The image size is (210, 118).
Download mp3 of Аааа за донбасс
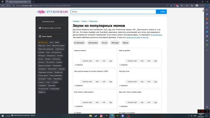click(x=132, y=61)
